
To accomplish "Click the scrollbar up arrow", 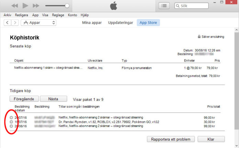I will tap(237, 30).
